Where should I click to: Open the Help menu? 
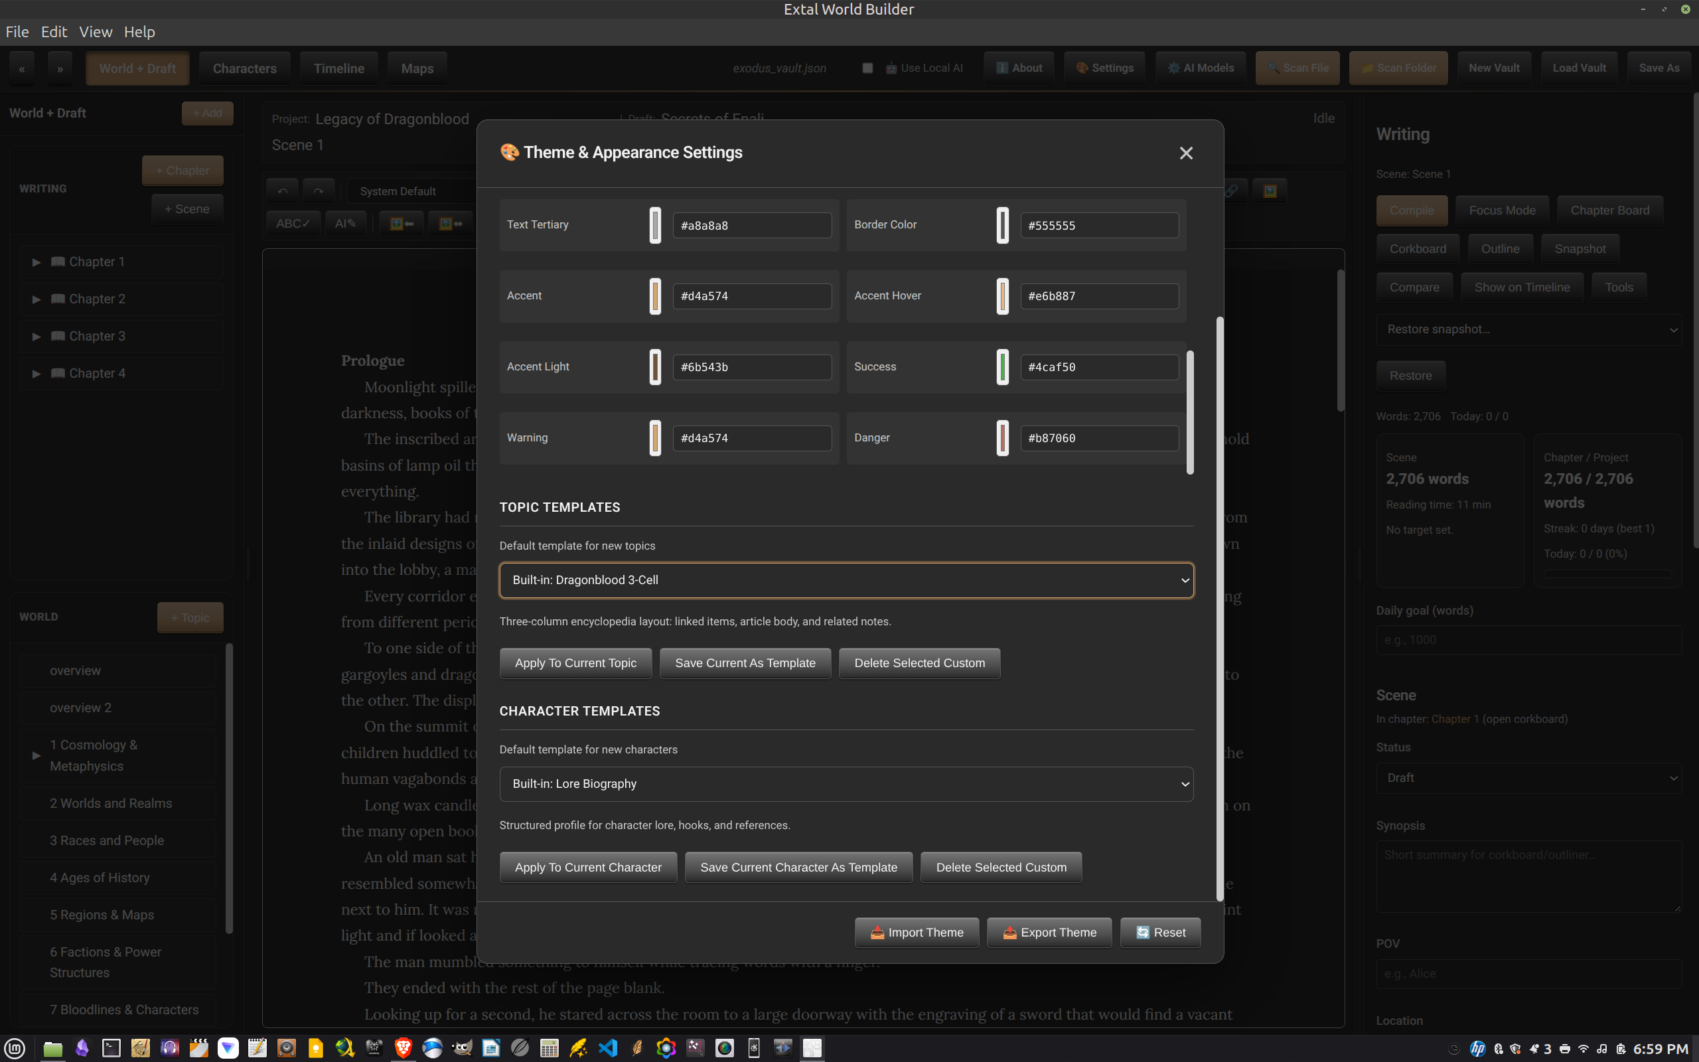pos(139,32)
